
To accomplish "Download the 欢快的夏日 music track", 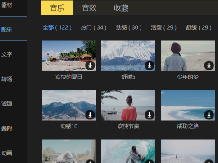I will click(90, 66).
